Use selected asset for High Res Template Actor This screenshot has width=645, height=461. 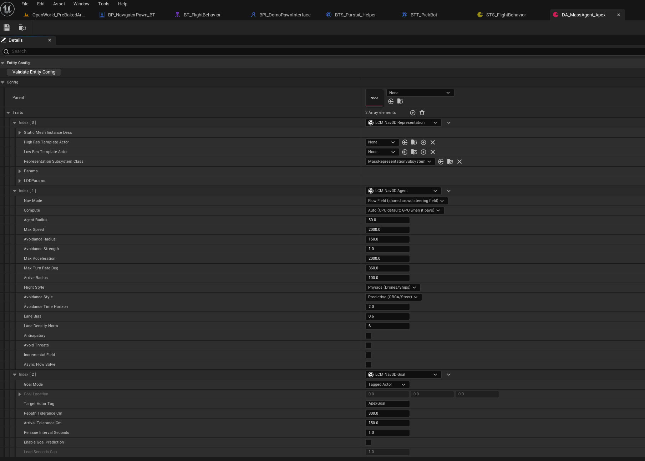coord(405,142)
